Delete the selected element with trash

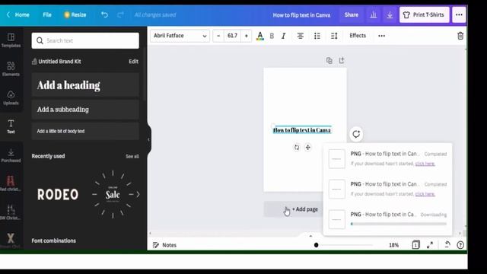pos(460,36)
